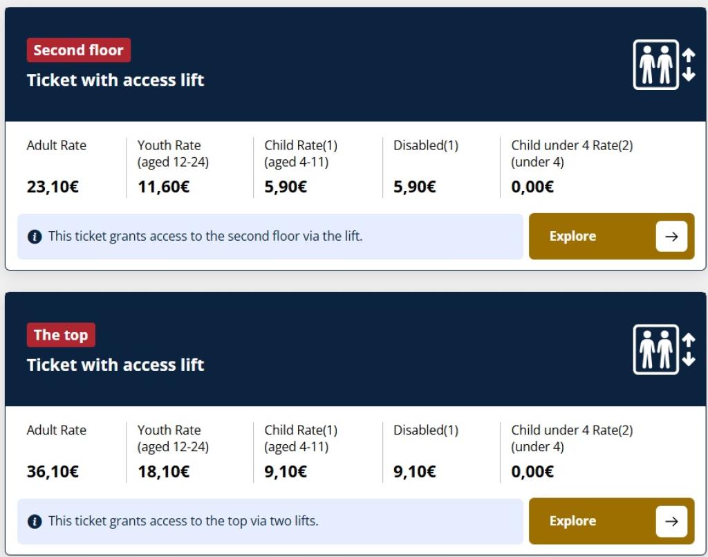Click the info icon for second floor note
This screenshot has height=557, width=708.
pyautogui.click(x=35, y=237)
